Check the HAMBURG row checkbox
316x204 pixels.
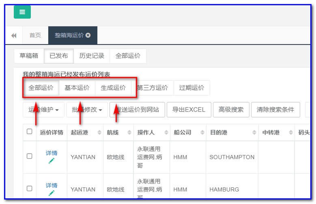point(30,188)
